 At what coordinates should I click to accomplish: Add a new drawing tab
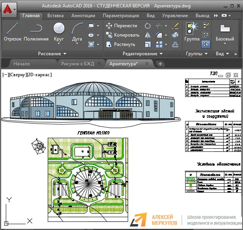(160, 64)
